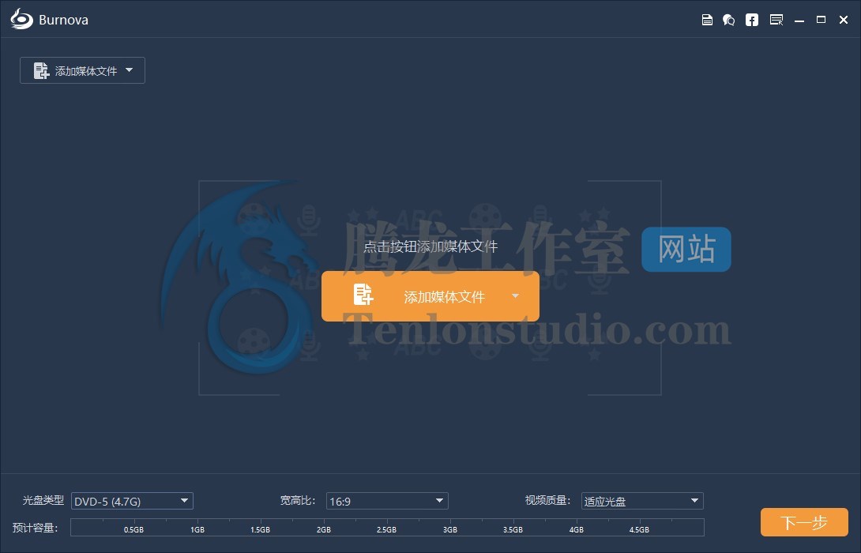Click the 视频质量 label
861x553 pixels.
(547, 500)
